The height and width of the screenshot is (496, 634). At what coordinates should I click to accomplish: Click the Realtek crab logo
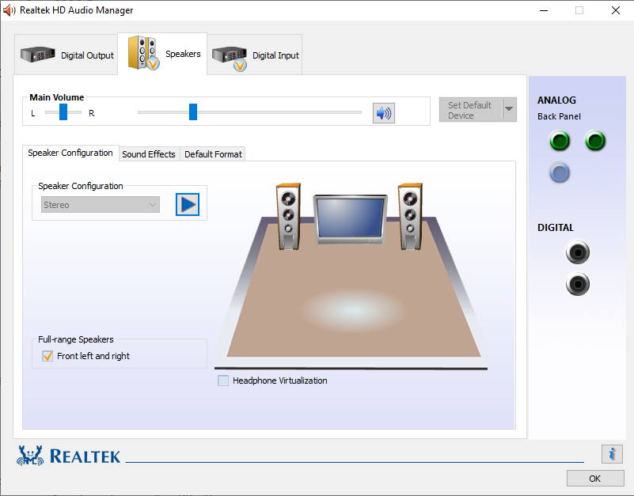(x=30, y=456)
